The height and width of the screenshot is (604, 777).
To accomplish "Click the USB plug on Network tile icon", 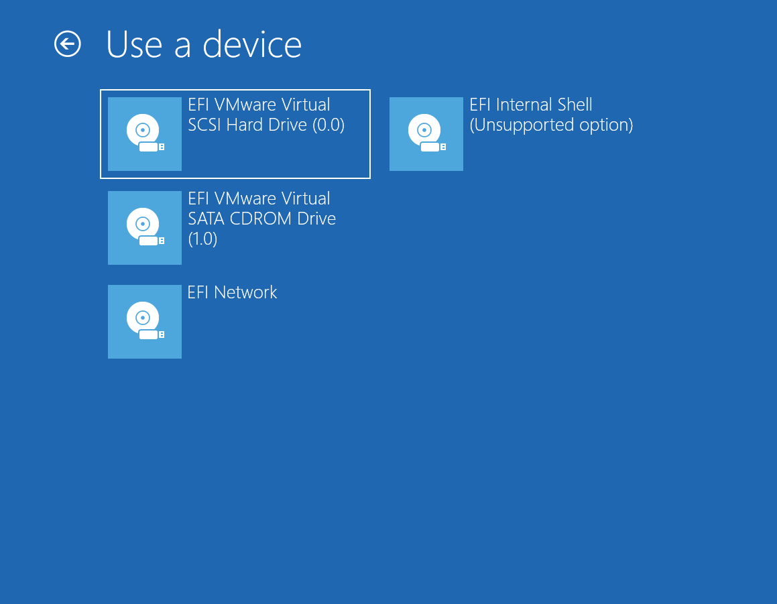I will (x=152, y=335).
